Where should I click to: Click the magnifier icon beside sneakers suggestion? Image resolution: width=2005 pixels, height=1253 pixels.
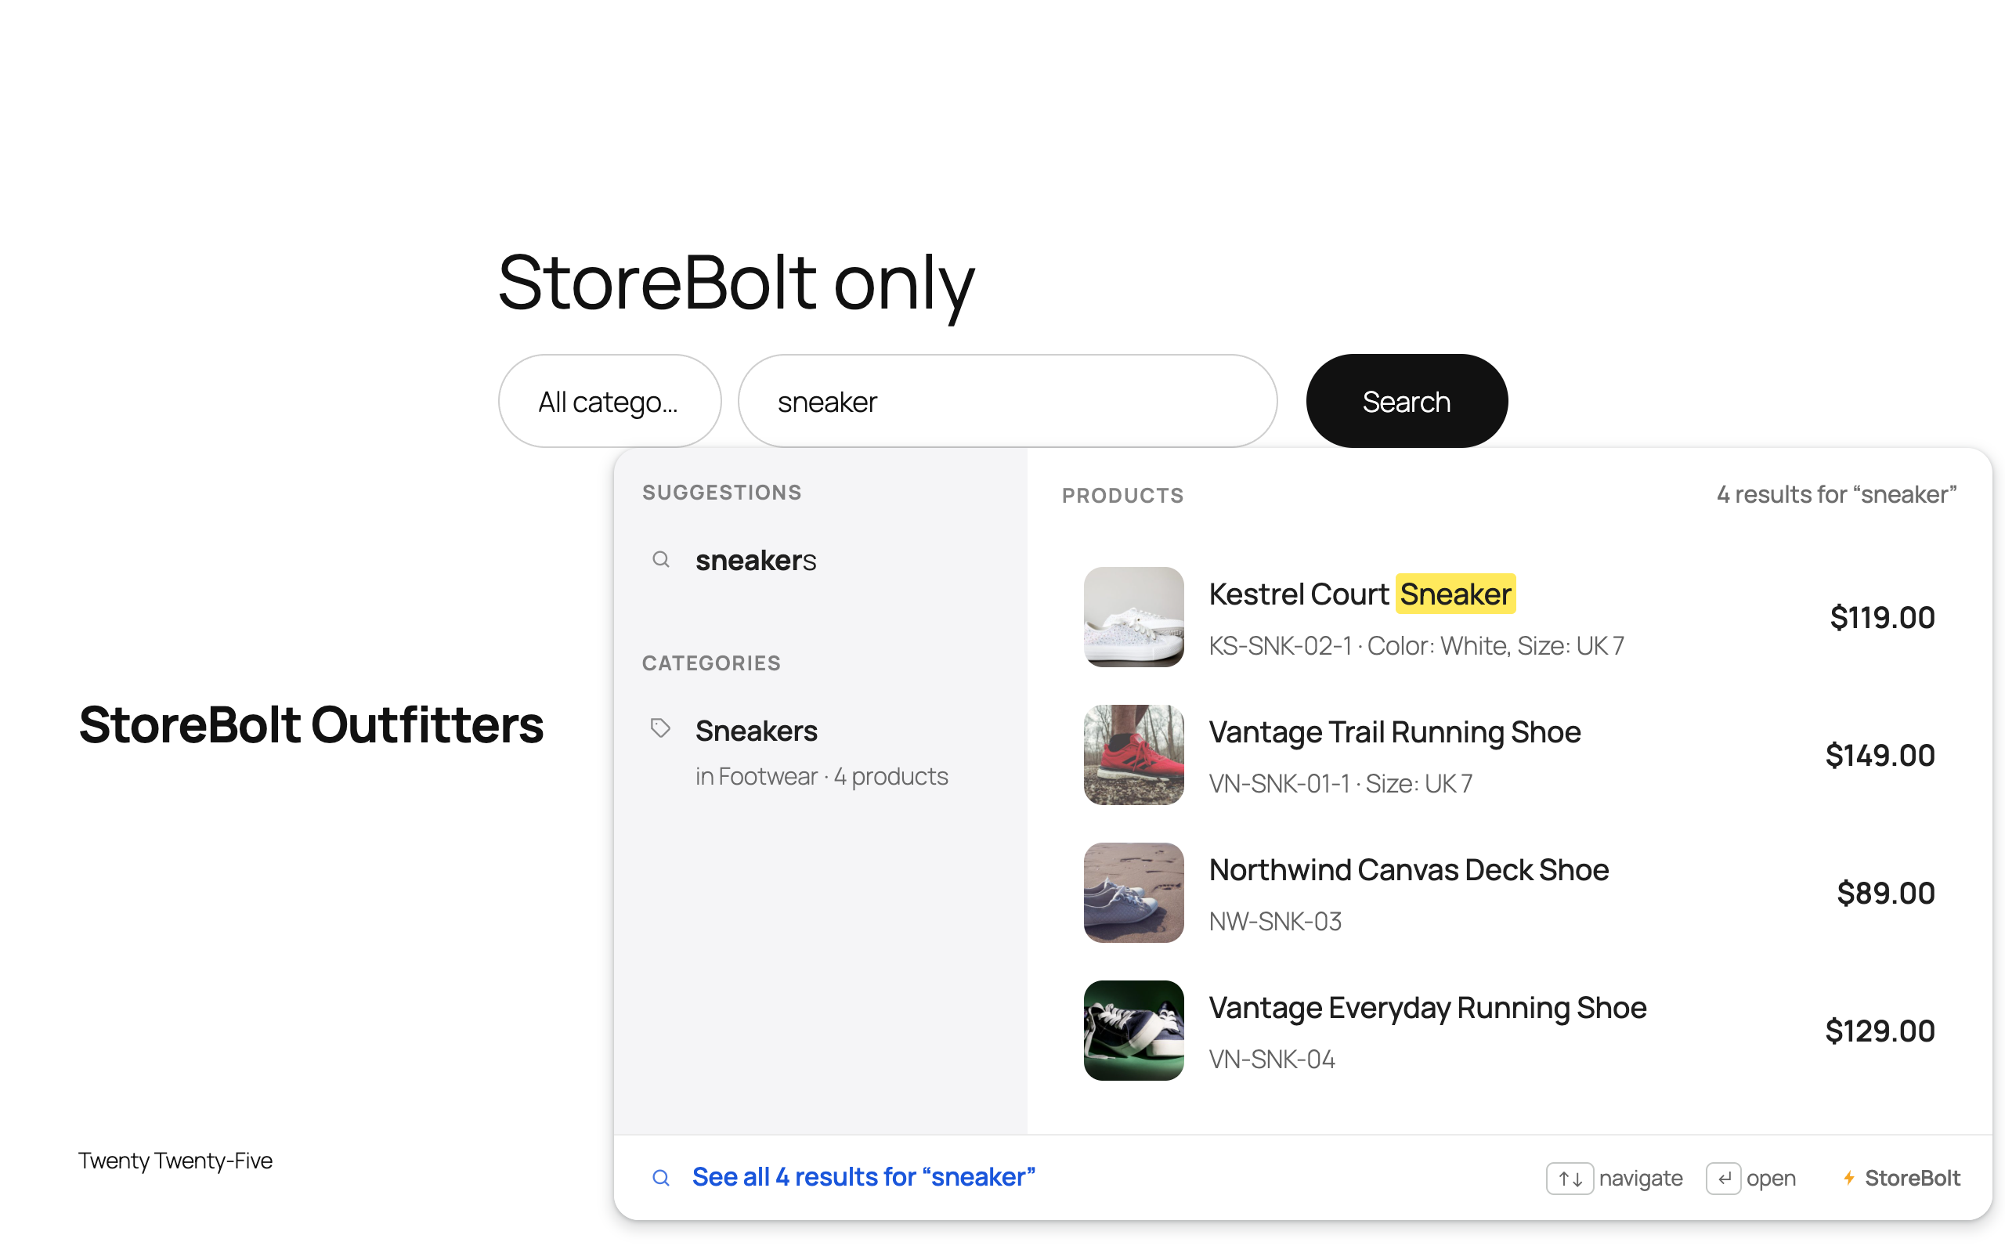pyautogui.click(x=660, y=559)
